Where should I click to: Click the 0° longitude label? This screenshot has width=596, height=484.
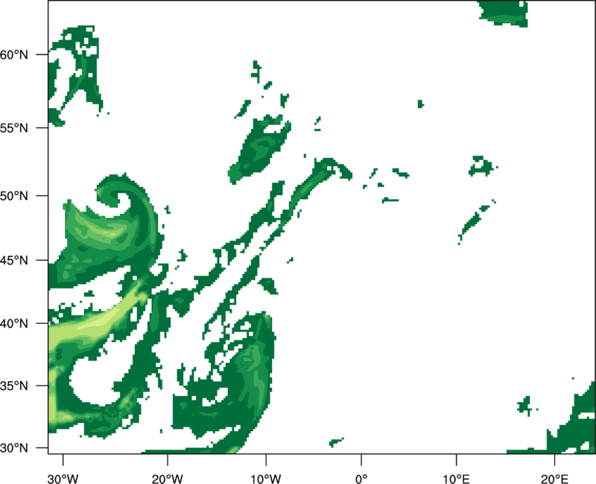(x=361, y=479)
